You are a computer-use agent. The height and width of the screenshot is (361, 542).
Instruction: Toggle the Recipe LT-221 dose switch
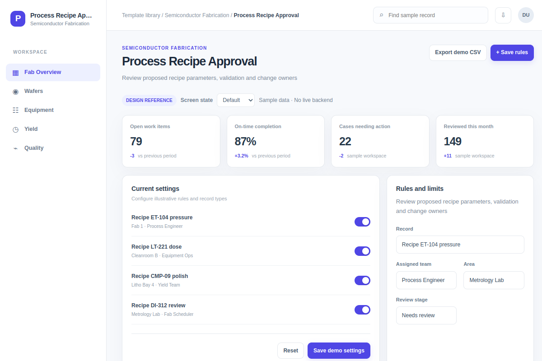click(x=362, y=251)
